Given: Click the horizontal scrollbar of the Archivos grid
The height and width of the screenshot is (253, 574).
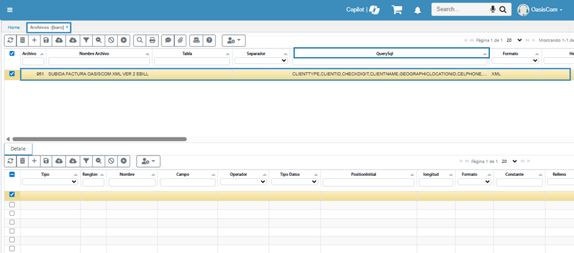Looking at the screenshot, I should [x=93, y=139].
